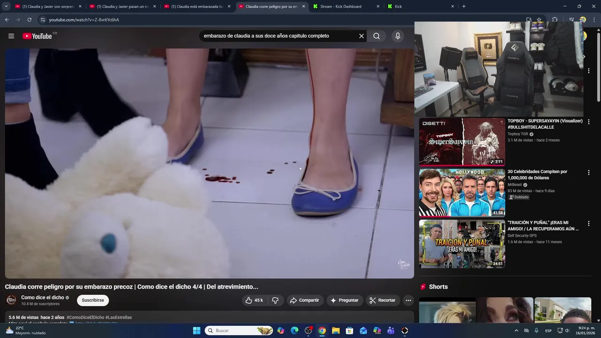Run search with magnifier button
Viewport: 601px width, 338px height.
[x=377, y=36]
